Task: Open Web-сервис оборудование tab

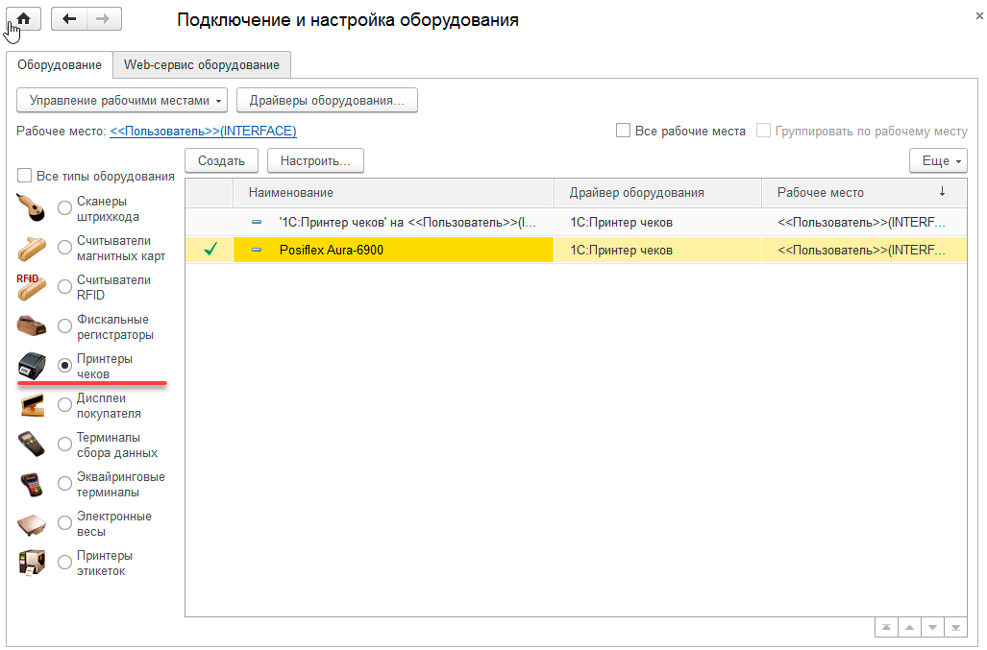Action: 202,64
